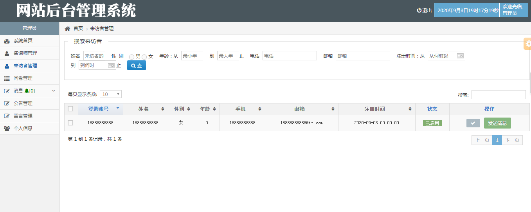Go to 上一页 in pagination
The height and width of the screenshot is (212, 531).
coord(482,140)
